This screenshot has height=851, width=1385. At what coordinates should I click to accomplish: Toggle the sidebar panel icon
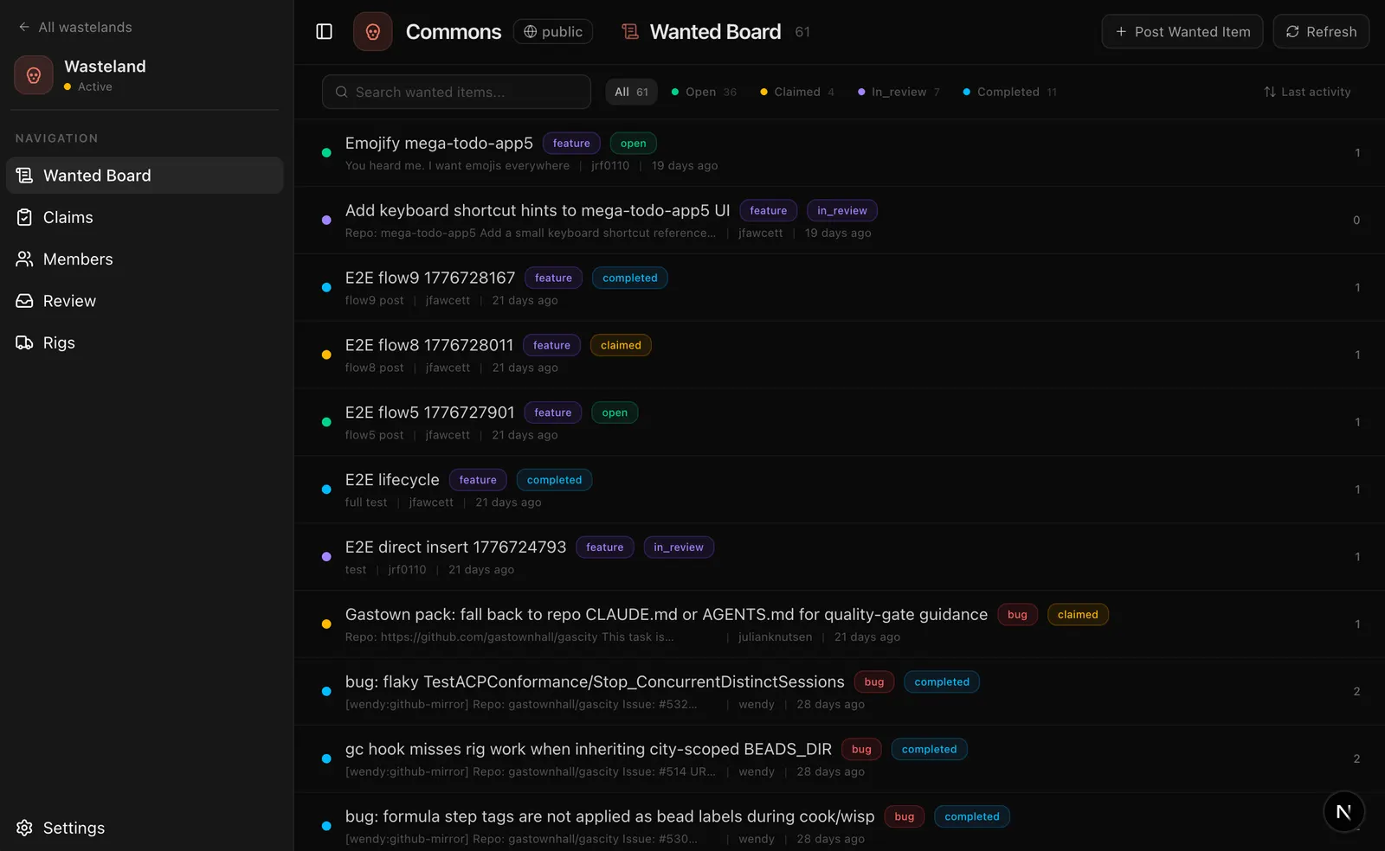click(324, 32)
